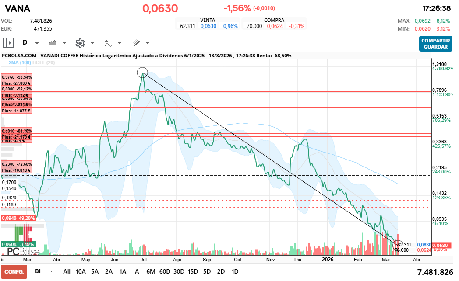Expand the drawing tools dropdown arrow
This screenshot has height=281, width=459.
(147, 43)
